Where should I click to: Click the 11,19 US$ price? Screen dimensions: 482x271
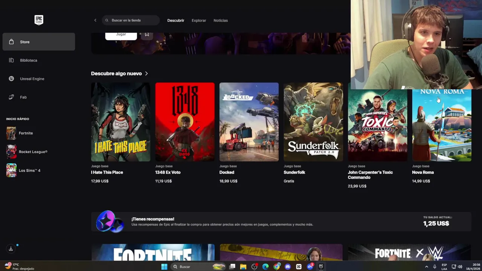click(163, 181)
